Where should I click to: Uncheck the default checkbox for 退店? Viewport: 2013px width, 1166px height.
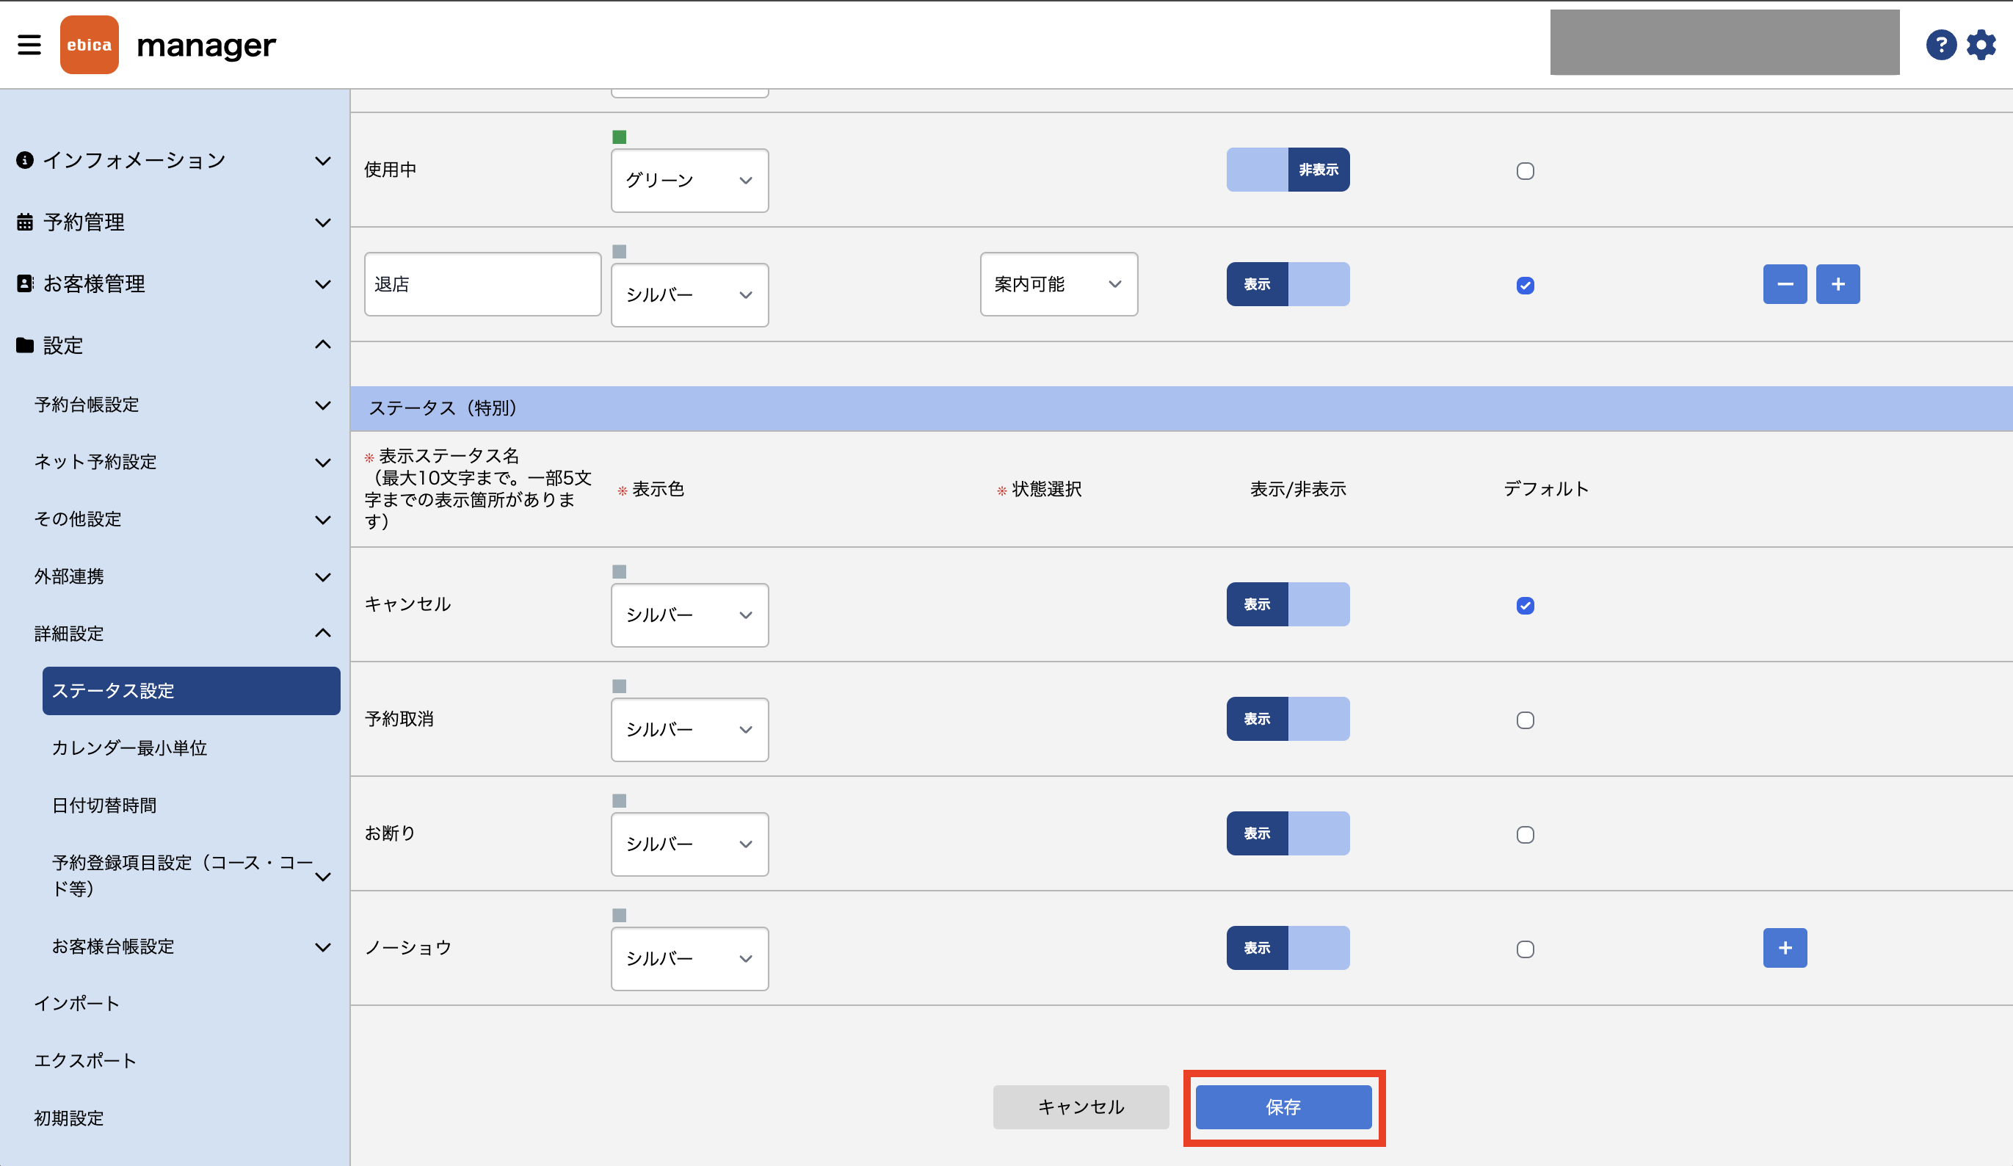pos(1526,286)
